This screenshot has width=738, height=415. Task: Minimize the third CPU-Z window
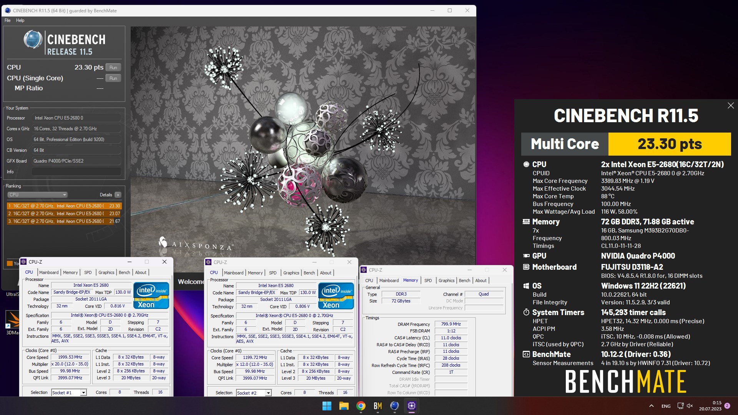469,270
